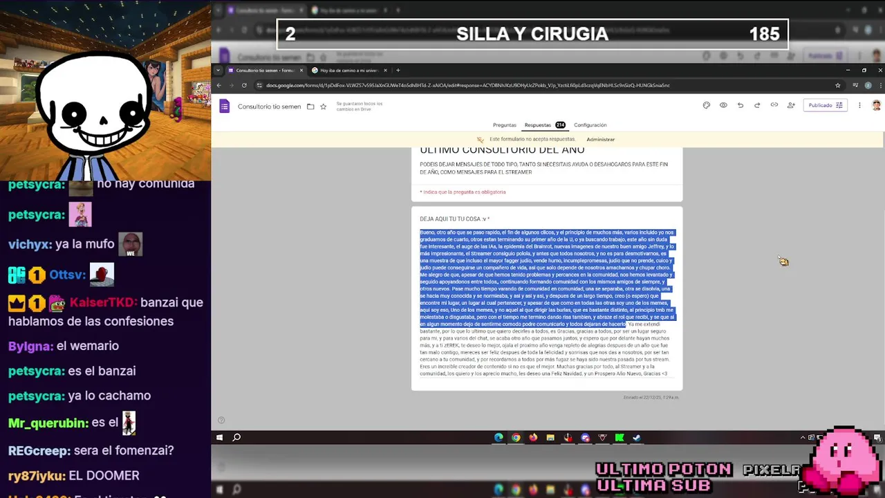This screenshot has height=498, width=885.
Task: Click Ottsv's username in chat
Action: [67, 275]
